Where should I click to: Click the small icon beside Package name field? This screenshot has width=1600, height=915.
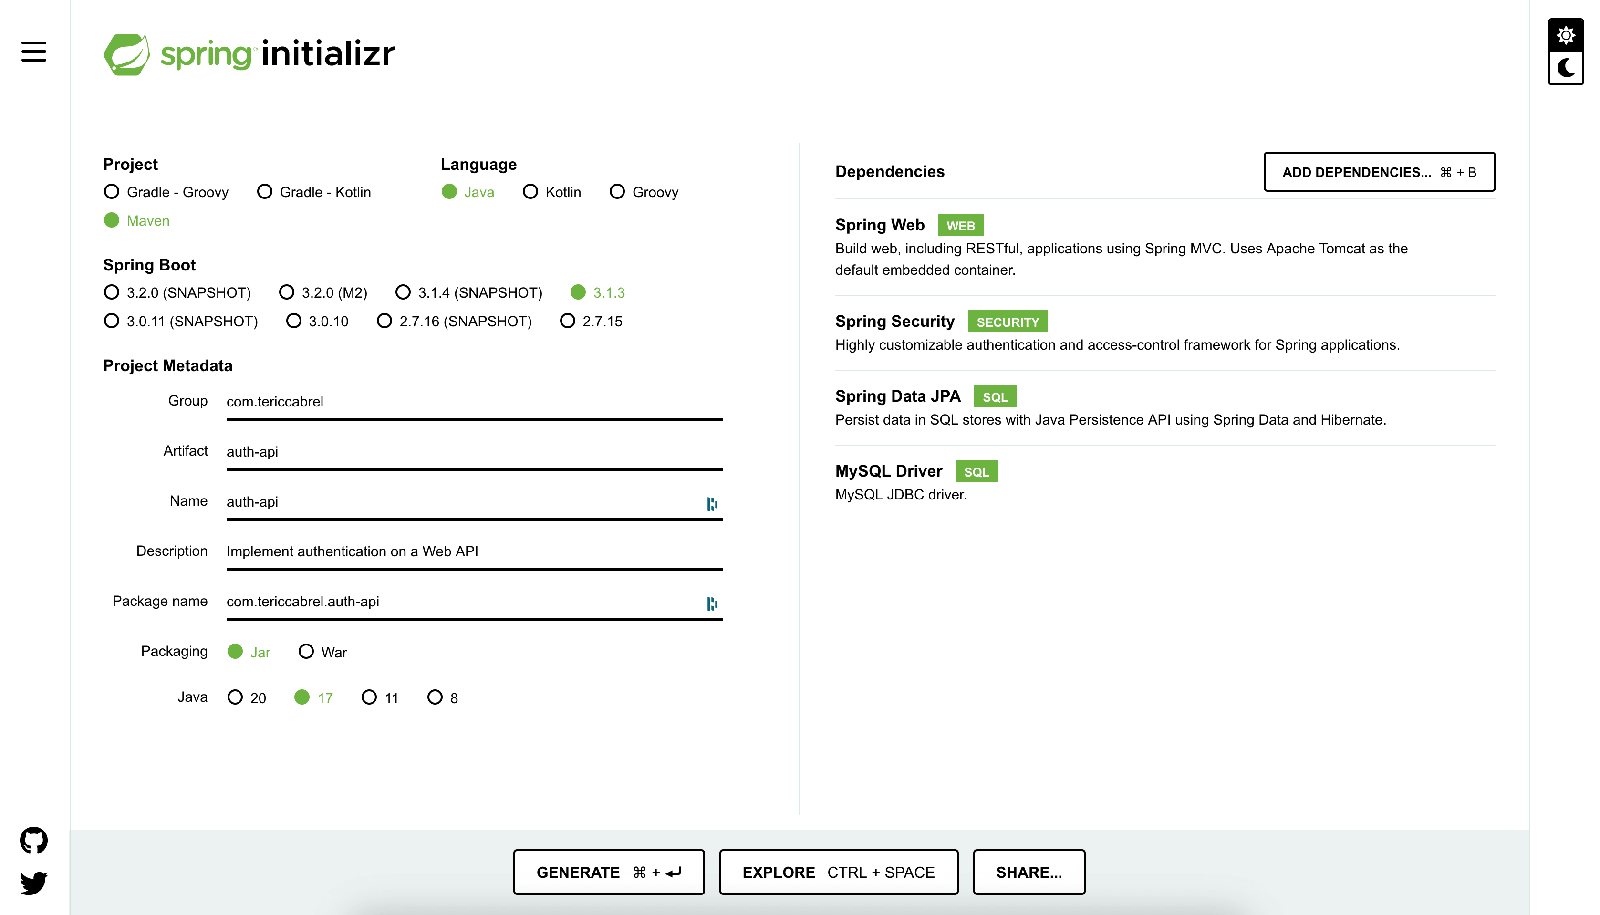712,603
